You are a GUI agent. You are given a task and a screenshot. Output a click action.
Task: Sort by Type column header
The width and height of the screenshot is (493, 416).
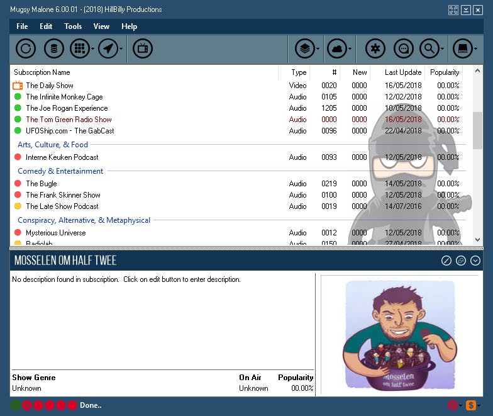click(x=299, y=72)
